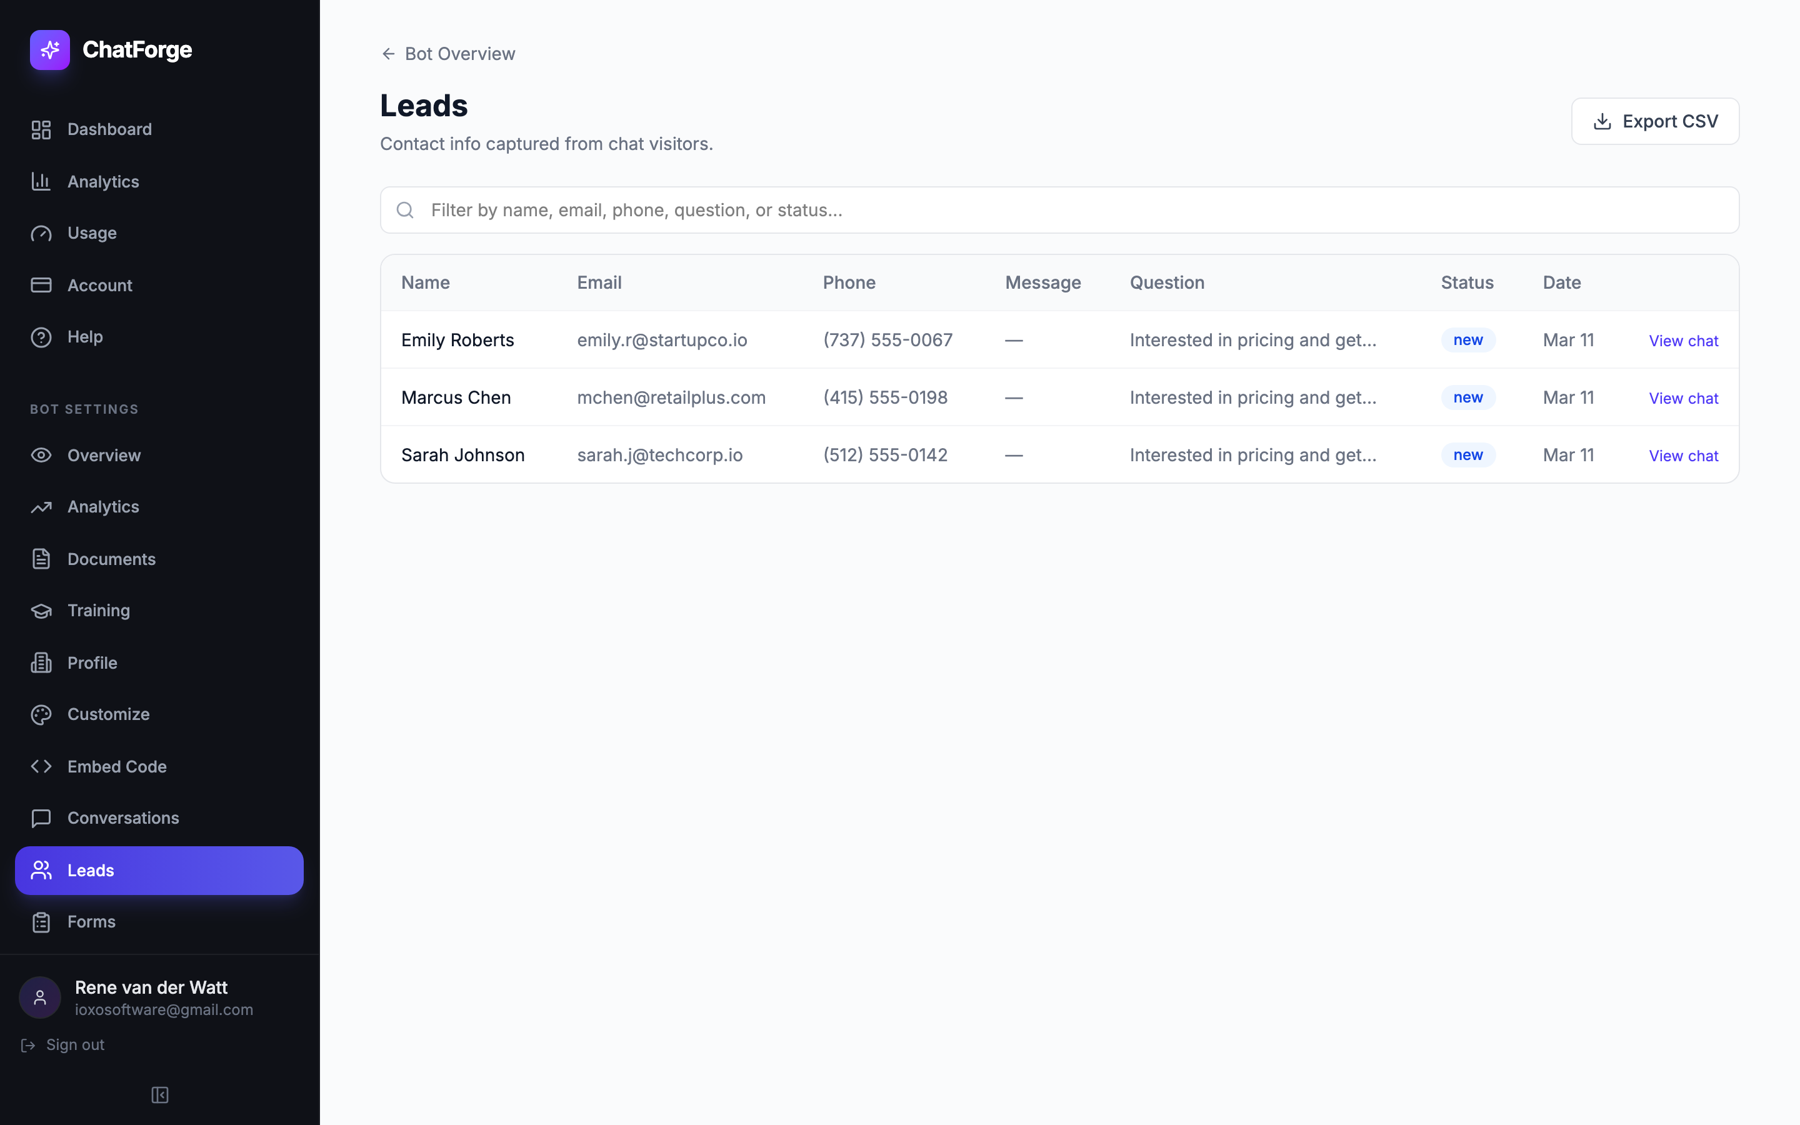This screenshot has width=1800, height=1125.
Task: Select the Overview eye icon
Action: (41, 454)
